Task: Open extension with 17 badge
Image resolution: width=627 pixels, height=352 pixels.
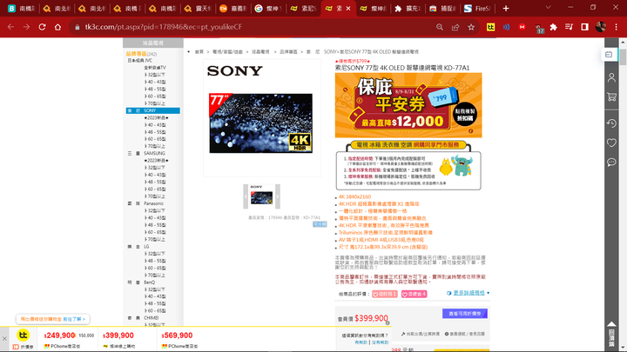Action: [x=538, y=28]
